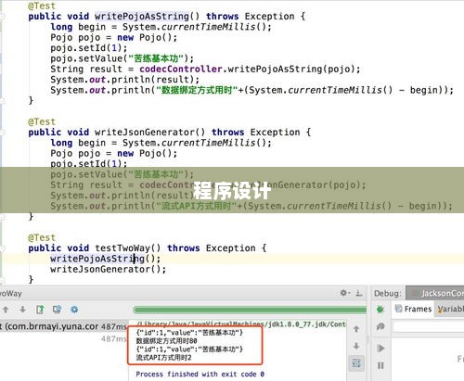Go down the console stack trace arrow
464x381 pixels.
356,346
